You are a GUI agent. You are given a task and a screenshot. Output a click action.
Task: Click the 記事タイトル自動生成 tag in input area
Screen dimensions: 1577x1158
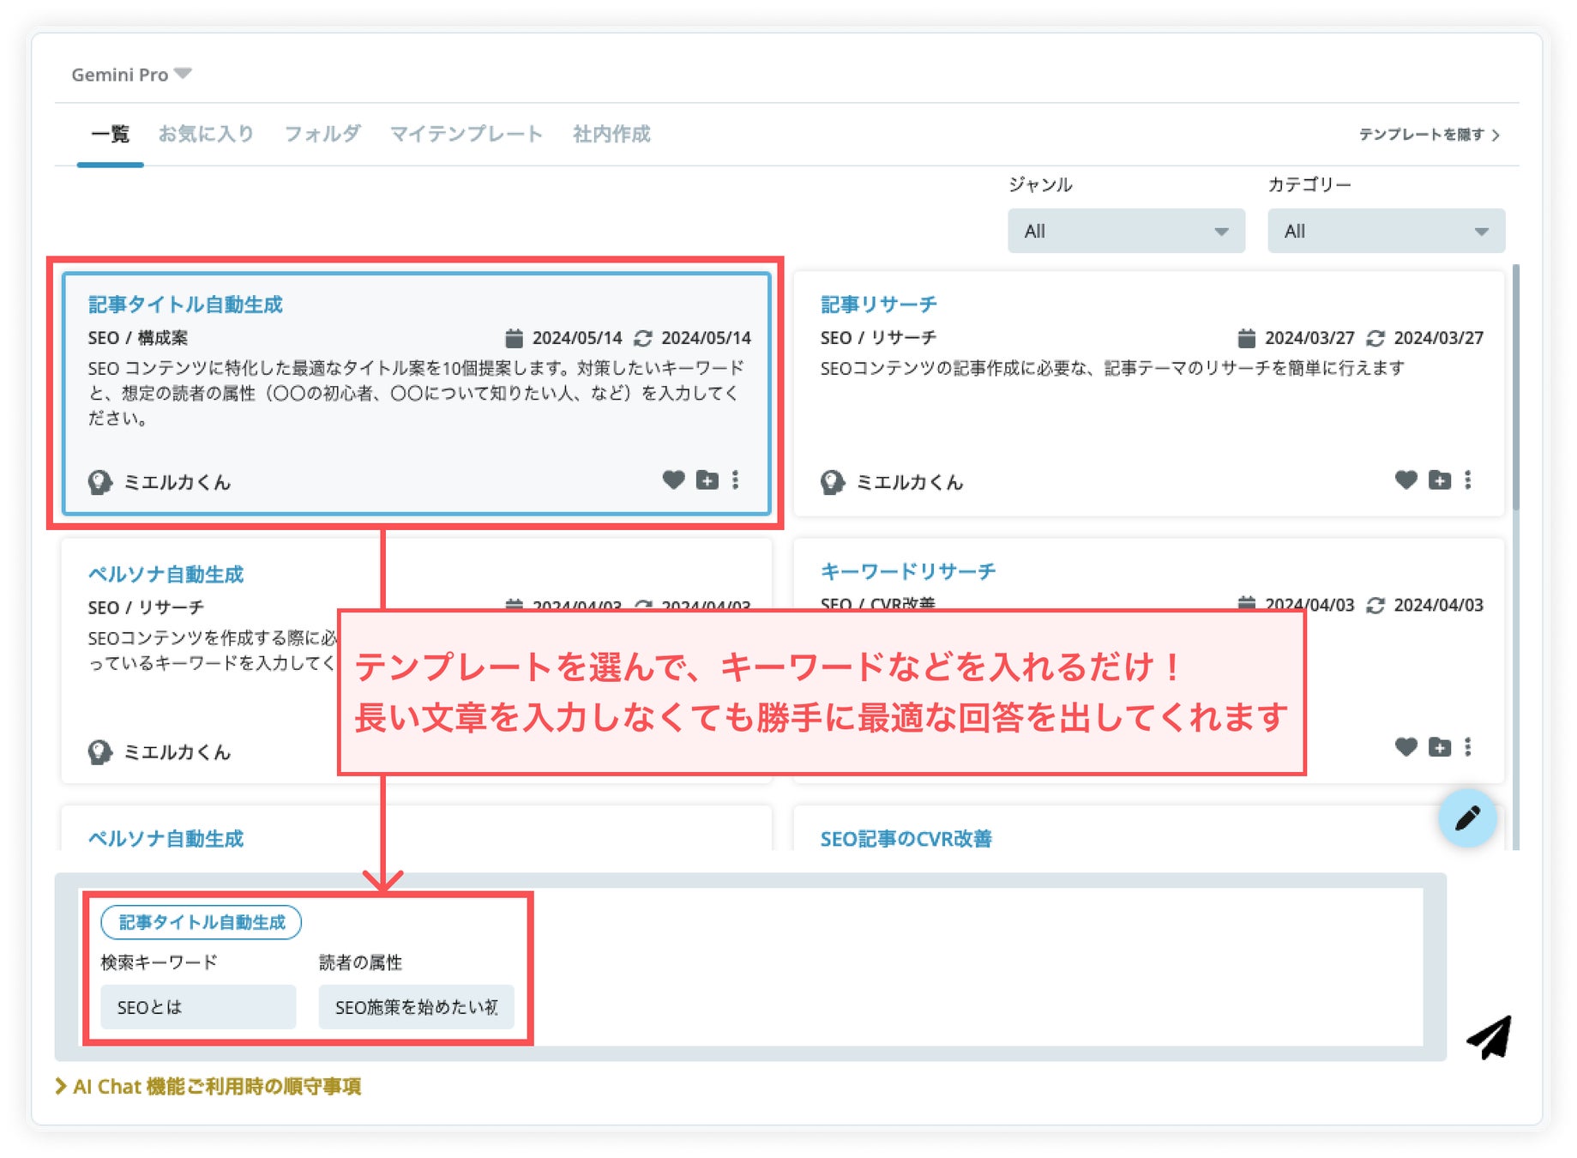click(202, 922)
